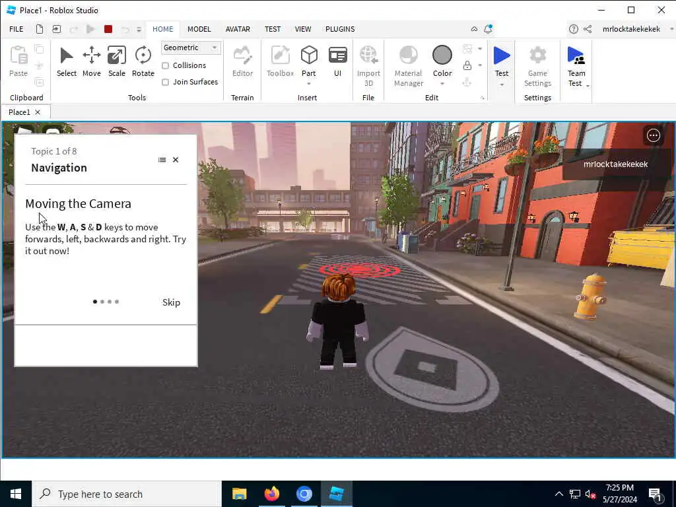Image resolution: width=676 pixels, height=507 pixels.
Task: Expand the Test dropdown arrow
Action: [502, 84]
